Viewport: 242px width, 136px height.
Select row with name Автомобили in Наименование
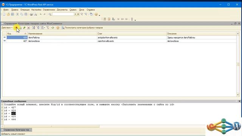(62, 41)
